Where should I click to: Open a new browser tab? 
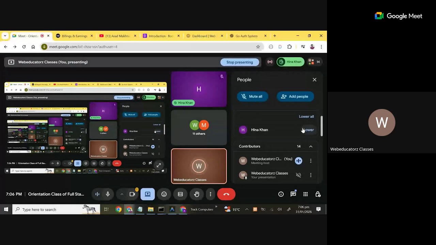(x=275, y=36)
